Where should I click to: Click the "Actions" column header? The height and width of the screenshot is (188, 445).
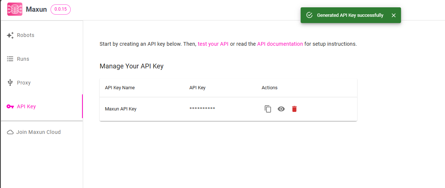tap(270, 88)
